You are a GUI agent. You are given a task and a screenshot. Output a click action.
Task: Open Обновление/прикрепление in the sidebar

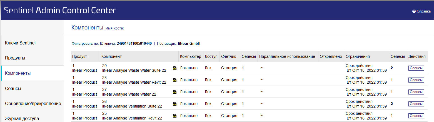pyautogui.click(x=33, y=103)
